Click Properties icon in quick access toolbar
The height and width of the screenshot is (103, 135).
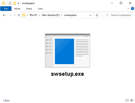(10, 3)
